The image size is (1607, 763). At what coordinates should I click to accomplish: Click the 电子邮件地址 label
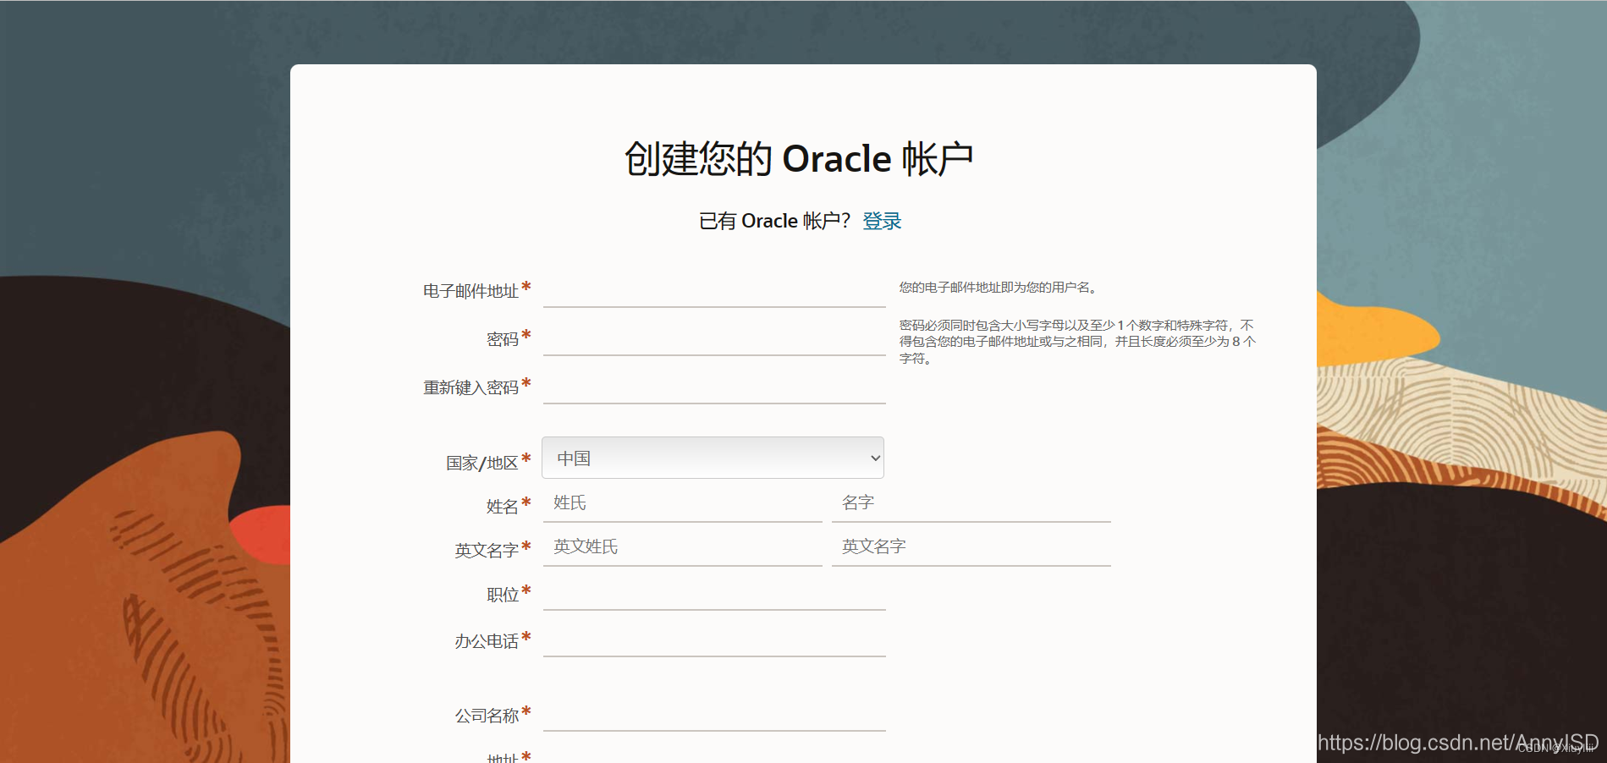click(x=471, y=291)
